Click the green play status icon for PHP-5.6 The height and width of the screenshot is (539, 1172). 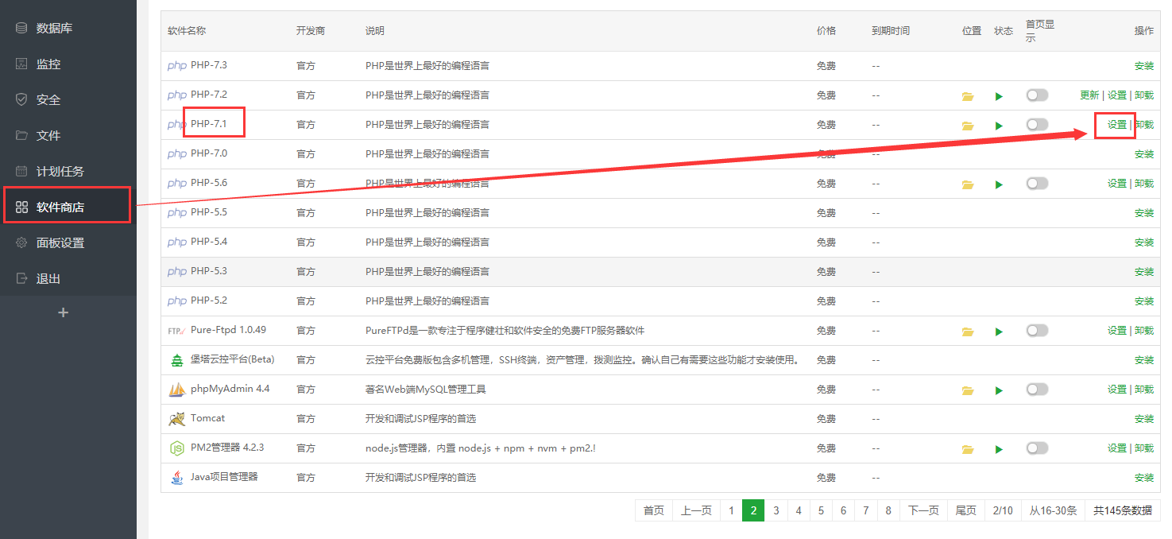(x=999, y=184)
